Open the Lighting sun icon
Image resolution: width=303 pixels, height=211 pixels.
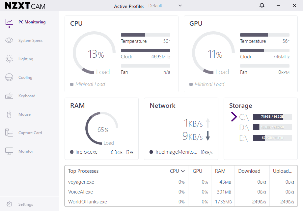coord(9,59)
